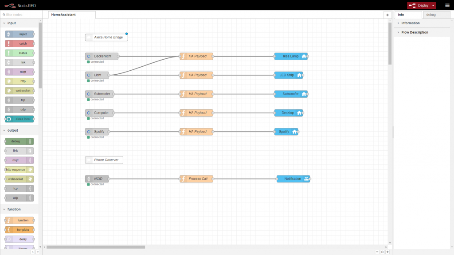Pick the debug output node

[x=19, y=141]
